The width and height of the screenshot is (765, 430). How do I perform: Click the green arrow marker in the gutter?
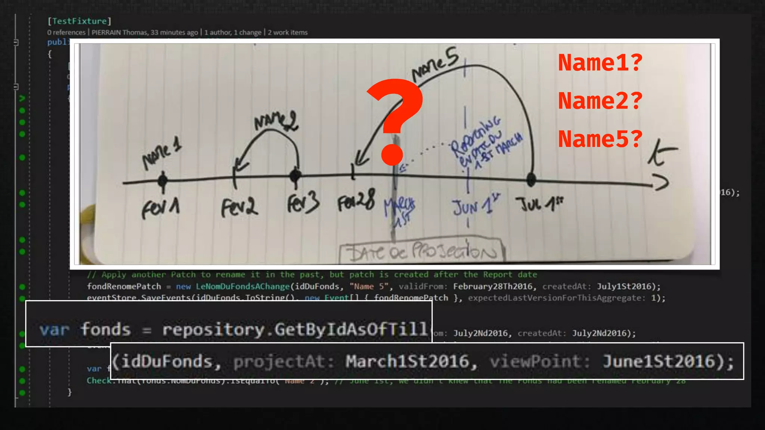[x=22, y=99]
